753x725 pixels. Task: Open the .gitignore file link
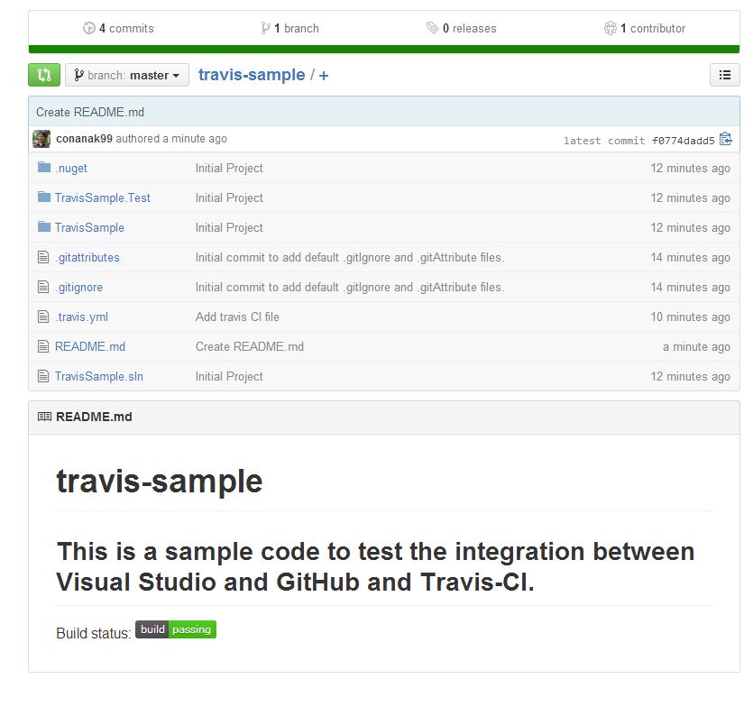pyautogui.click(x=78, y=287)
